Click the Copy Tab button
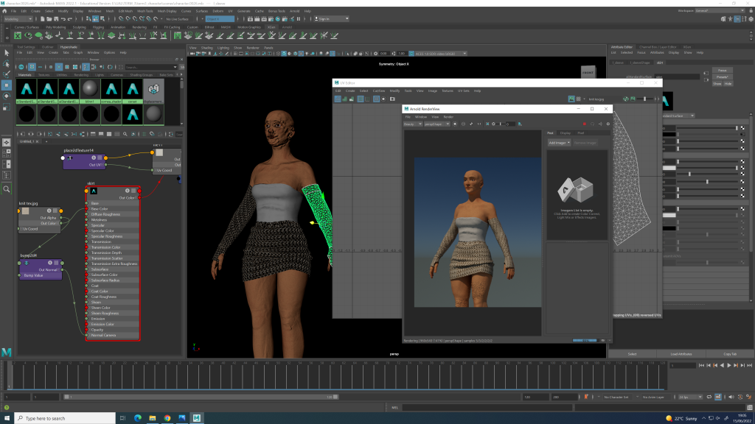The width and height of the screenshot is (755, 424). click(x=730, y=354)
